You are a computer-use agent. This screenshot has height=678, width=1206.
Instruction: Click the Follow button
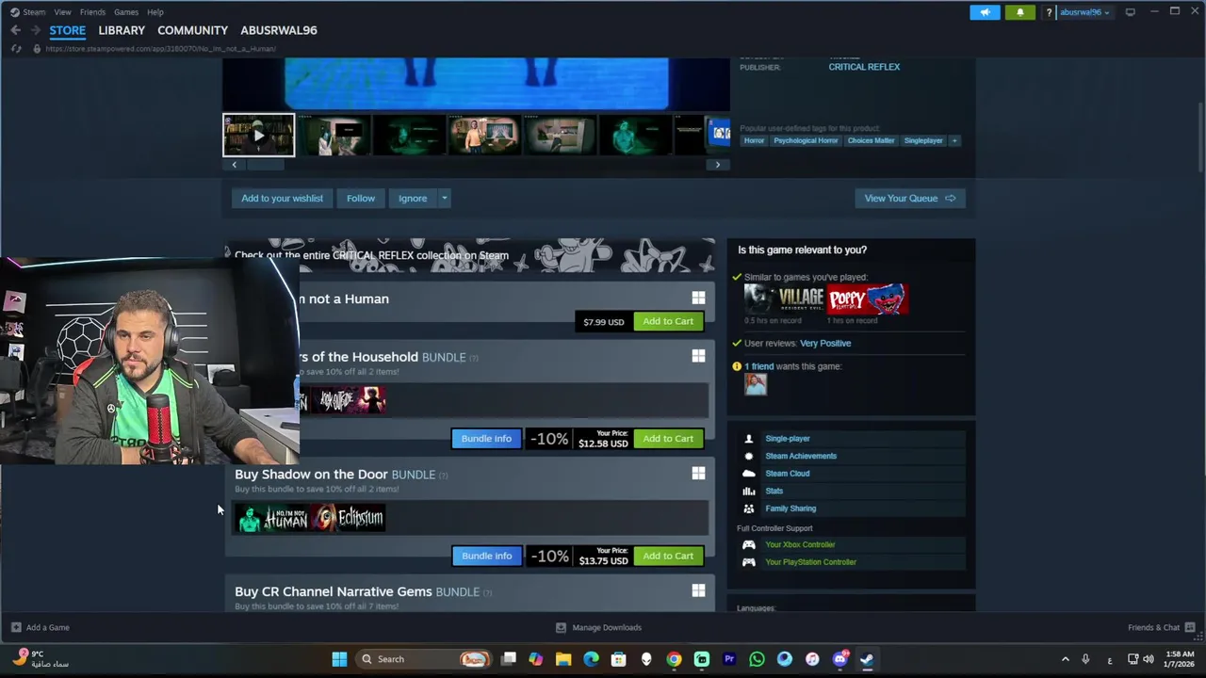tap(361, 199)
